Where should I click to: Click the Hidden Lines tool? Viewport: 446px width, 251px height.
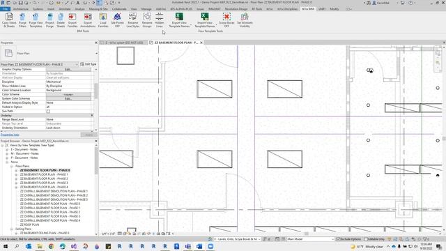(x=160, y=20)
